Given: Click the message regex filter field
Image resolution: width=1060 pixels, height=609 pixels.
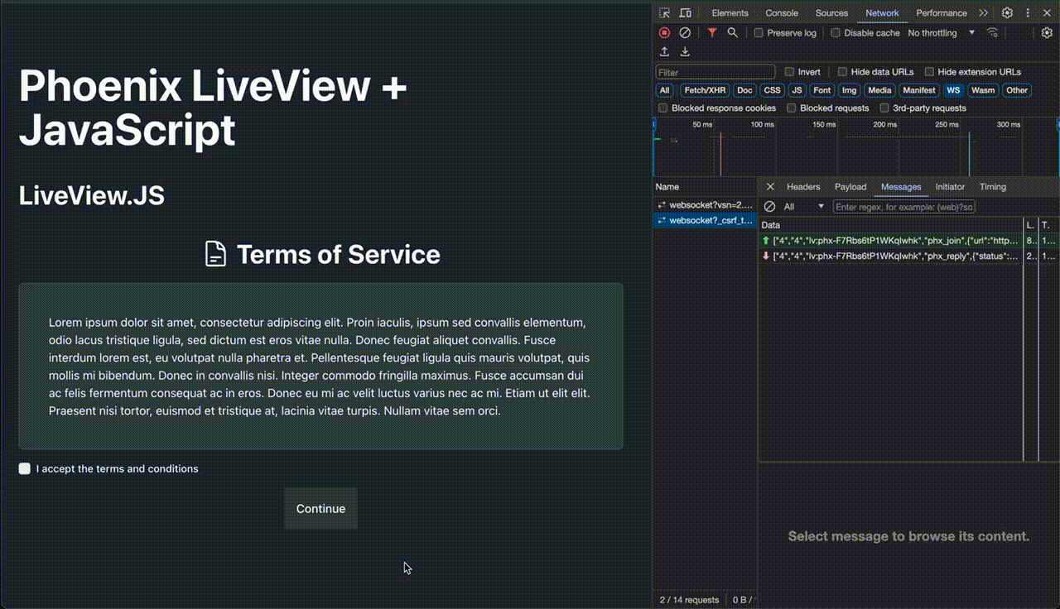Looking at the screenshot, I should 904,207.
